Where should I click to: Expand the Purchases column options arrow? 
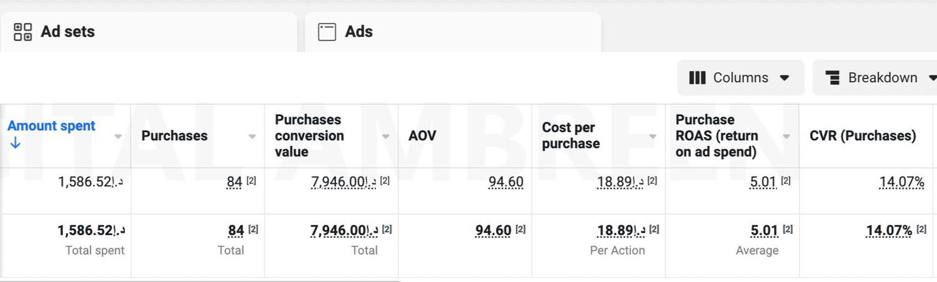pyautogui.click(x=252, y=137)
